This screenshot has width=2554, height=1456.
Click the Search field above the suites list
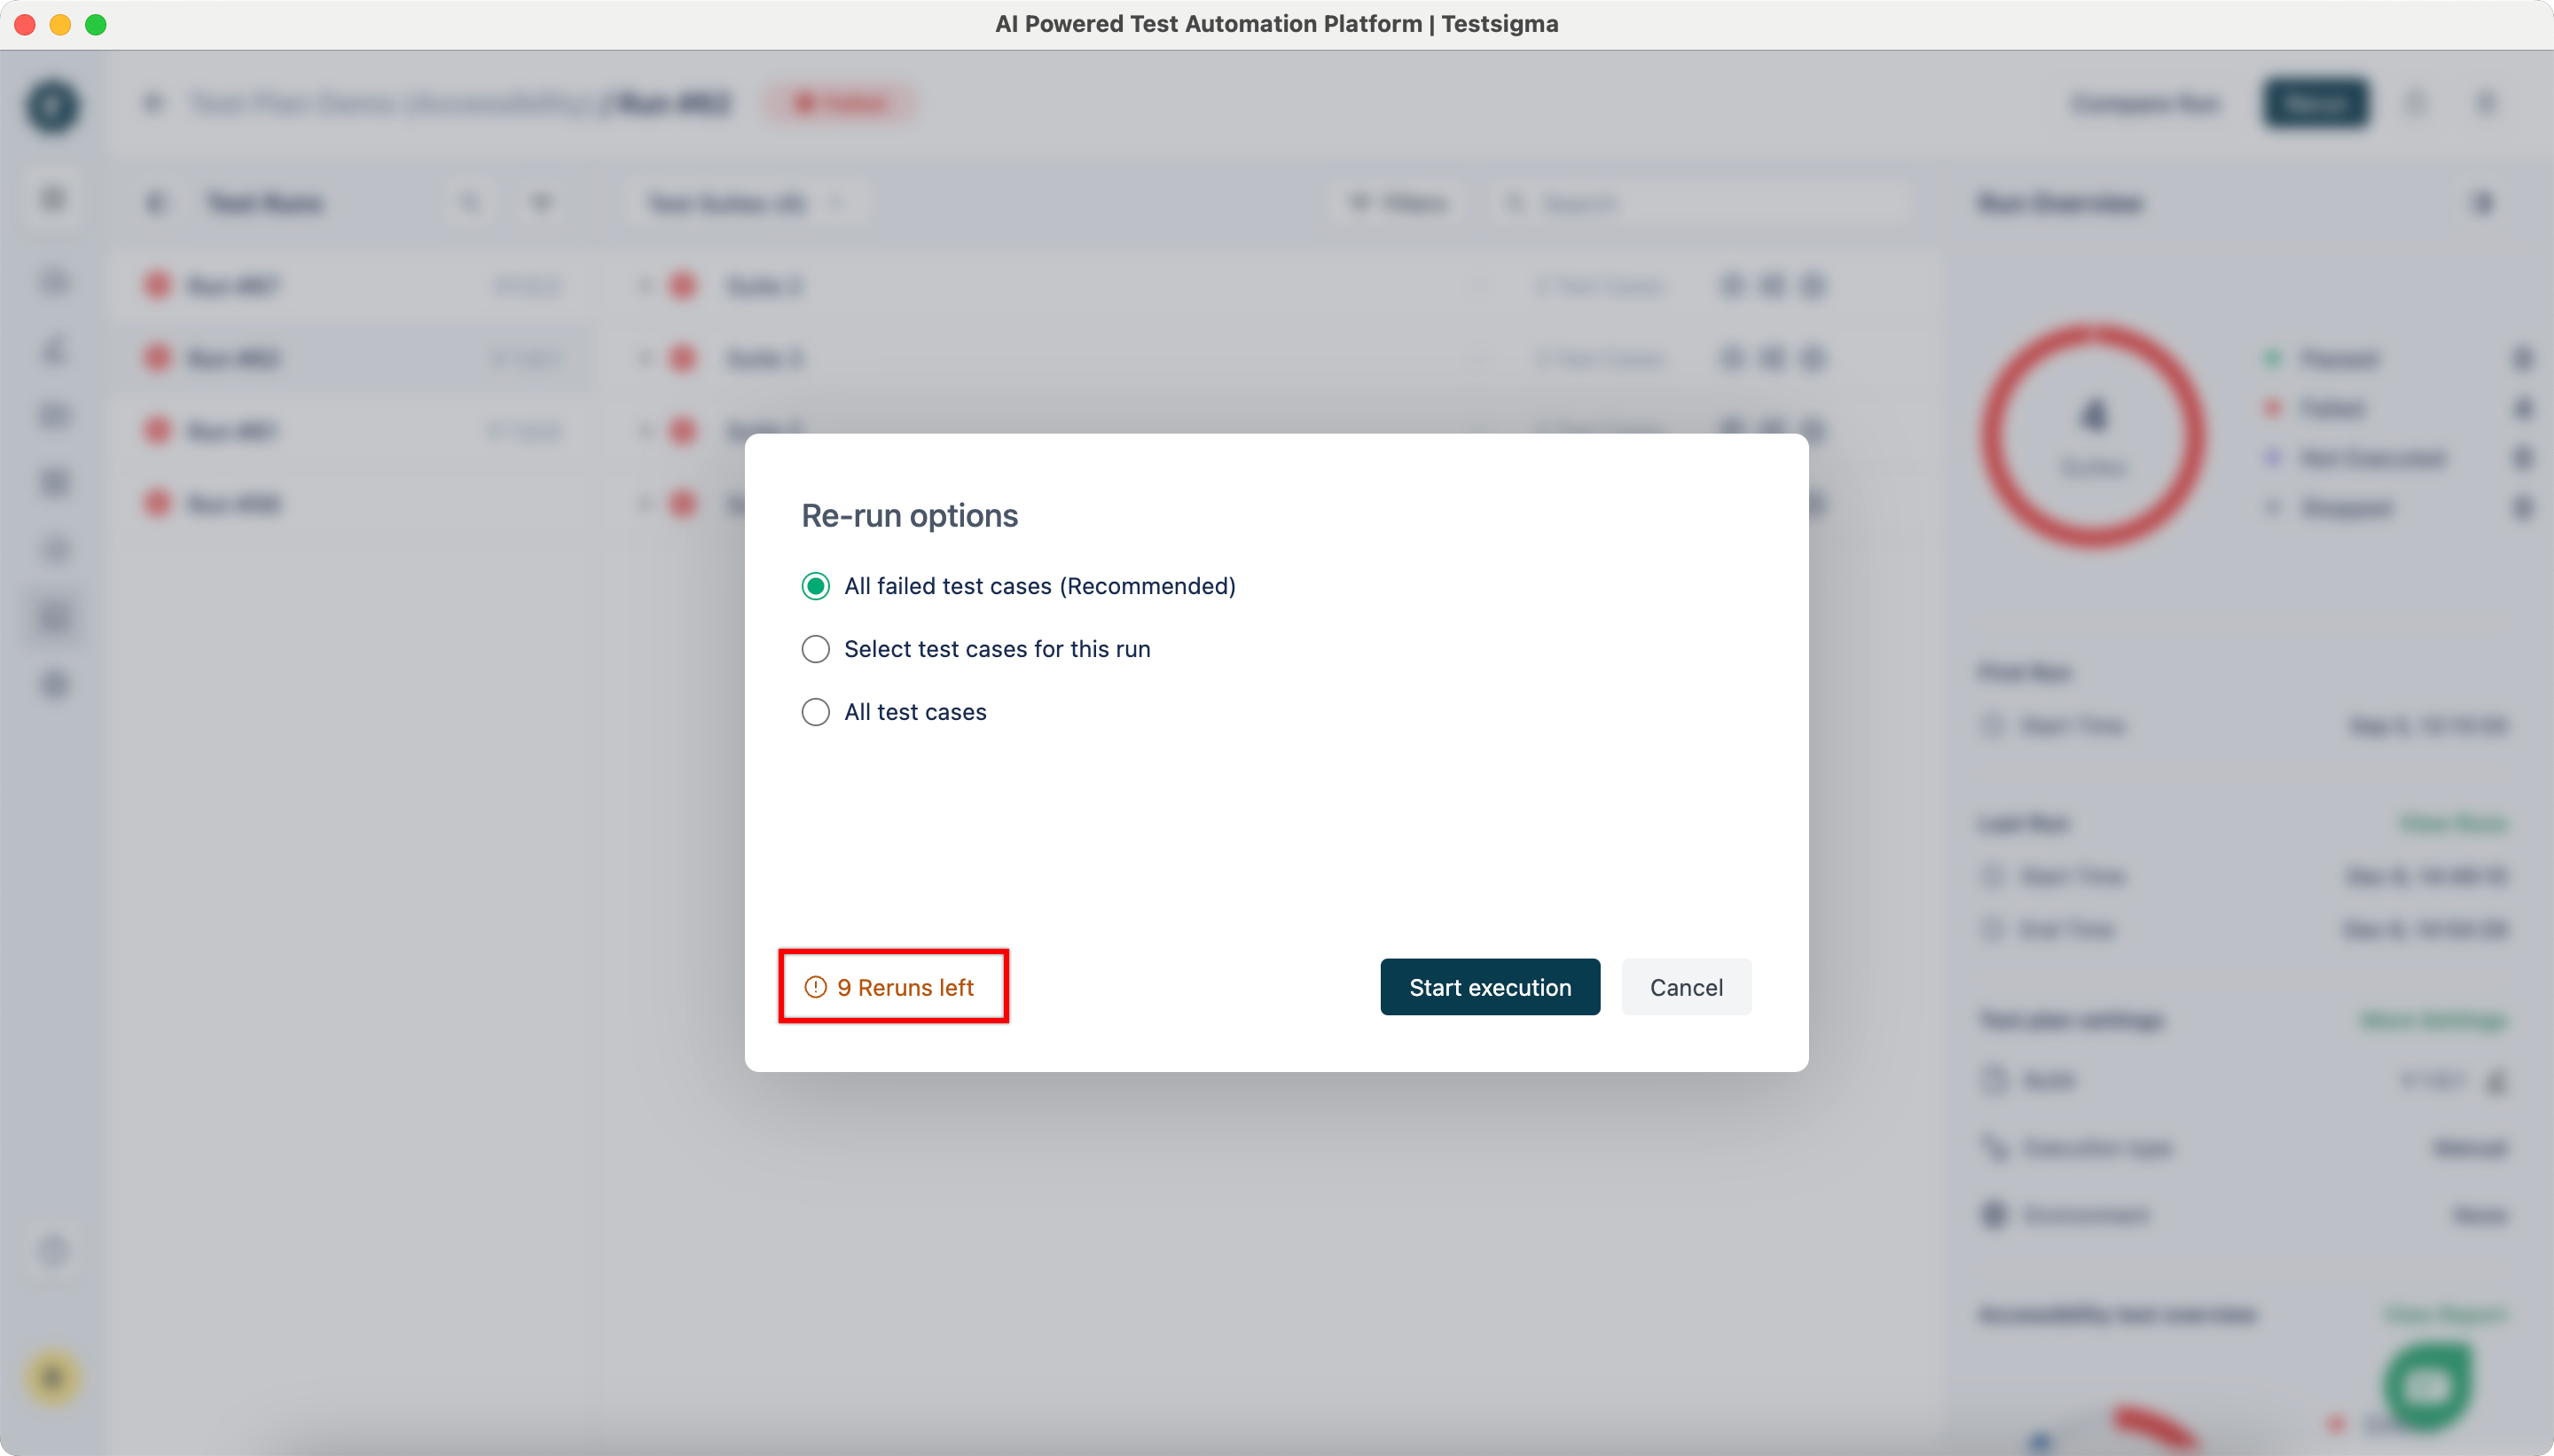click(1700, 204)
